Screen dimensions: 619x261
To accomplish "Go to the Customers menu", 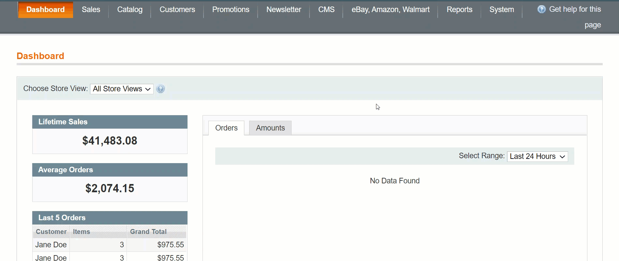I will pos(177,9).
